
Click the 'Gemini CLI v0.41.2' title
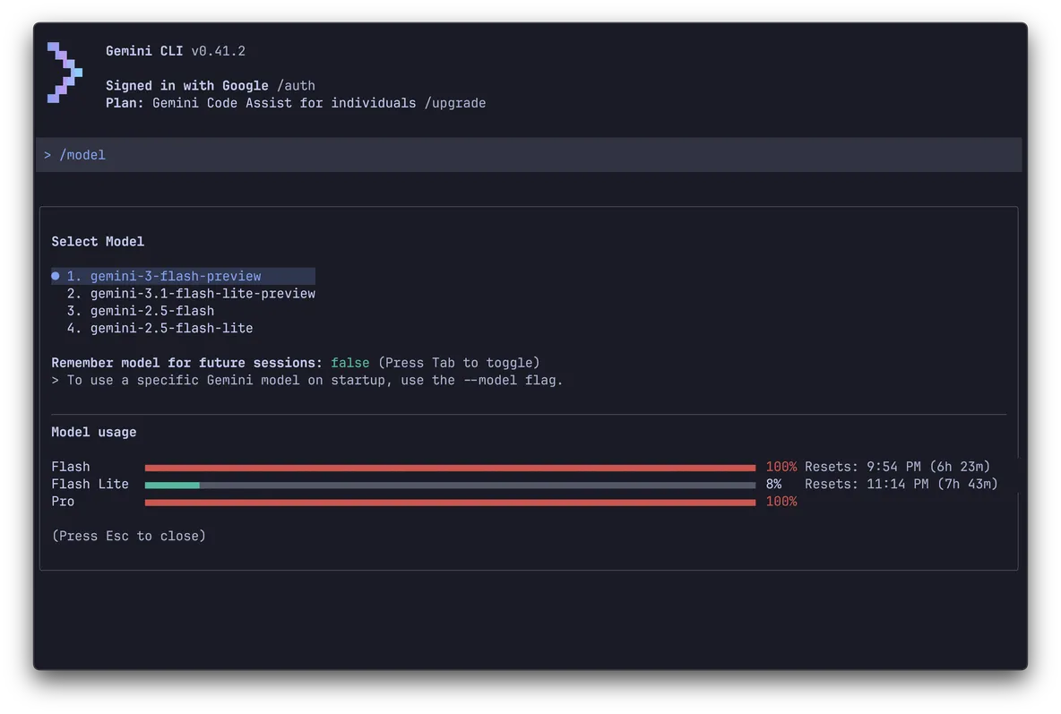click(176, 51)
